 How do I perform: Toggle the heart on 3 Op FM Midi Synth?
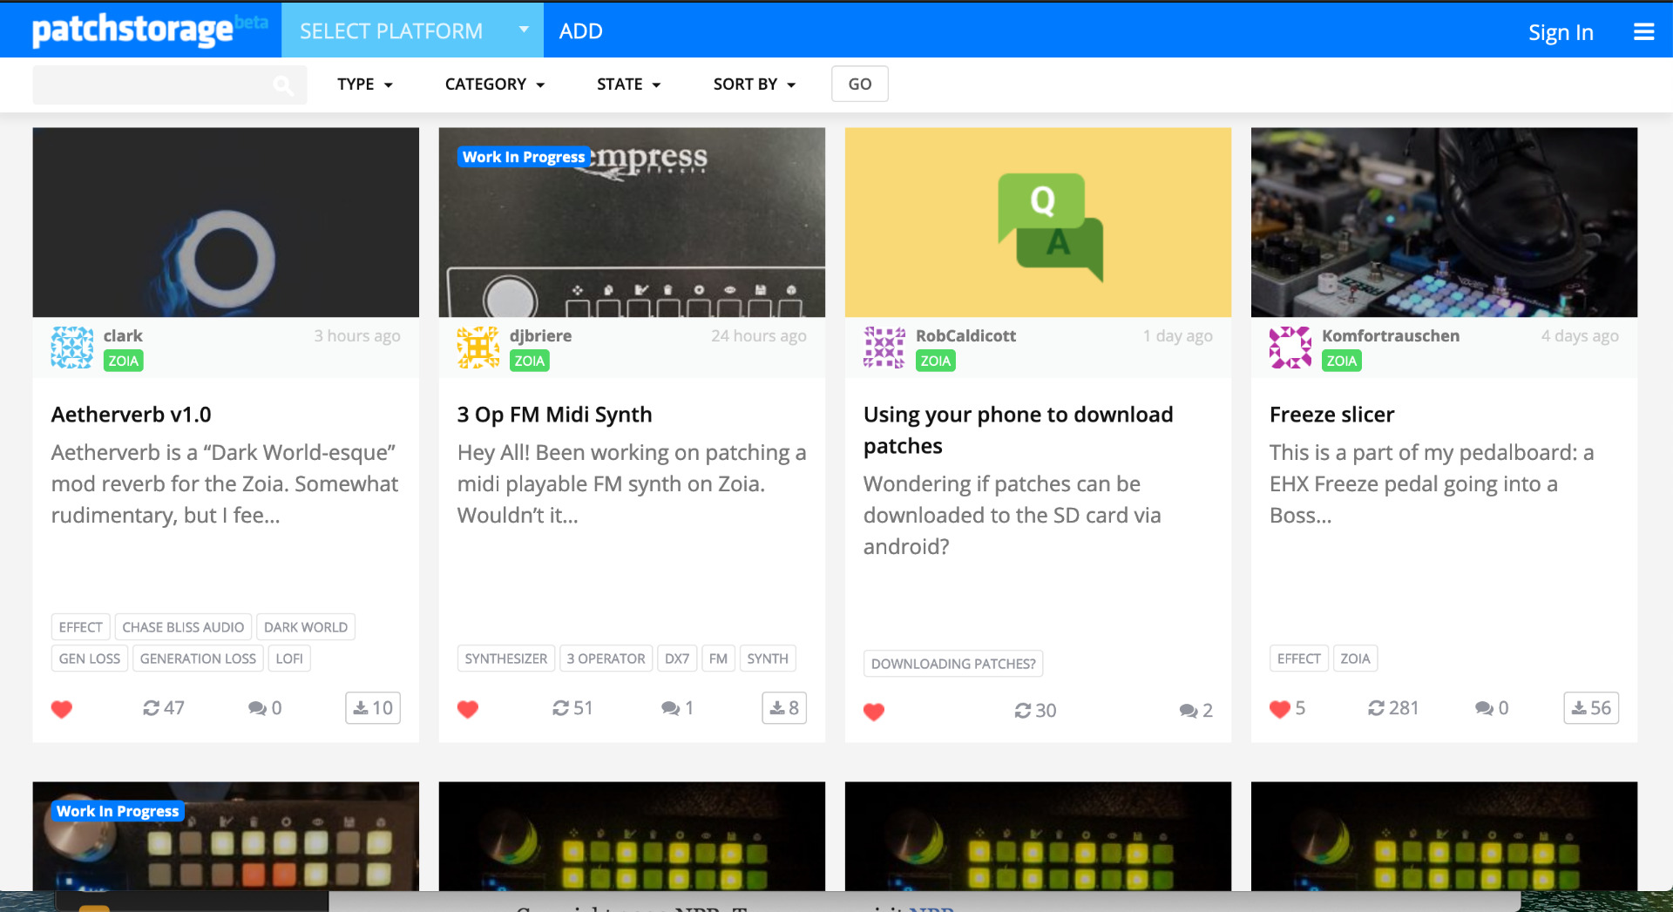(x=468, y=709)
